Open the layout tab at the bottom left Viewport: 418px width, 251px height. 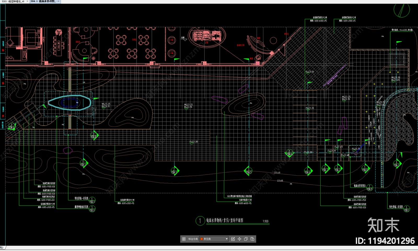2,248
